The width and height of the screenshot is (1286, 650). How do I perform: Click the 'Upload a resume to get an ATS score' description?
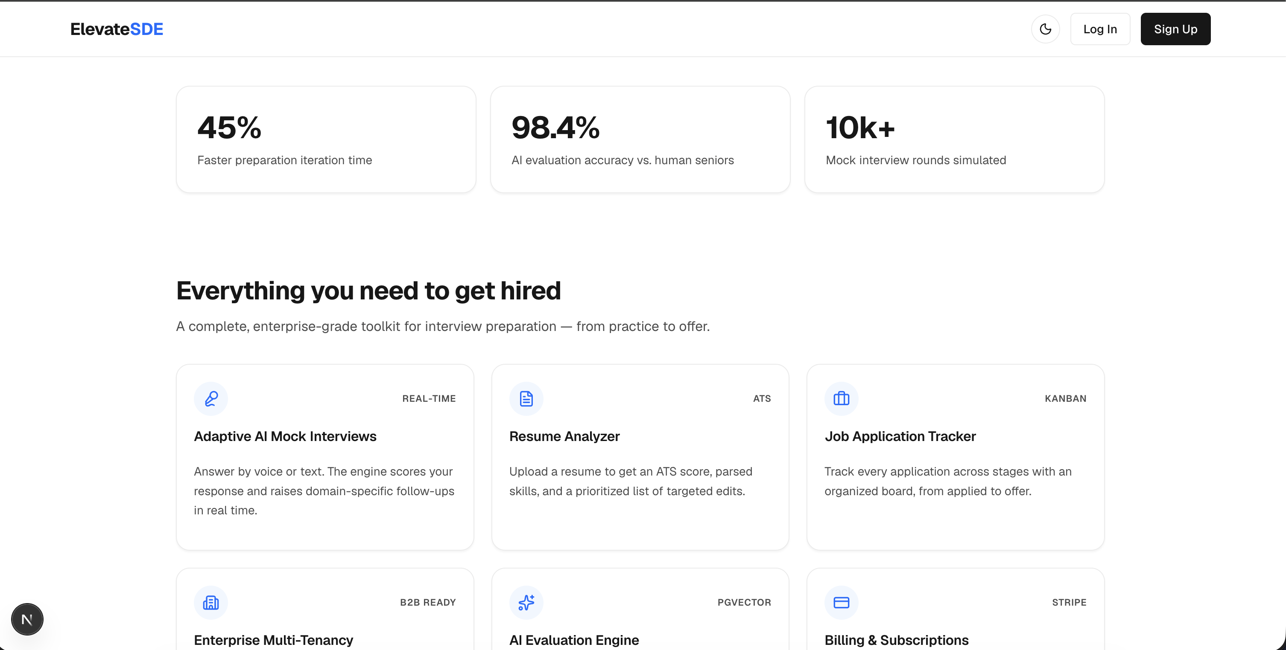[631, 482]
